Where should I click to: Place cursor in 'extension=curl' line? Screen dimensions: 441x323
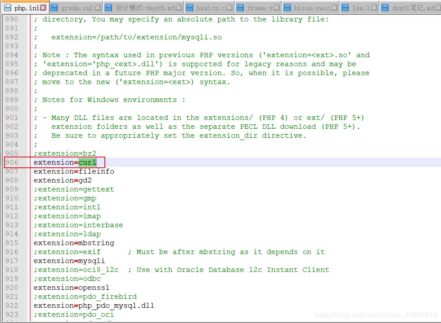click(65, 162)
